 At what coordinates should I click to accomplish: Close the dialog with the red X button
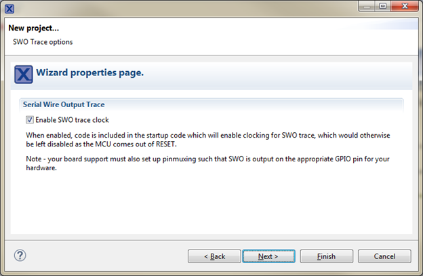(405, 6)
